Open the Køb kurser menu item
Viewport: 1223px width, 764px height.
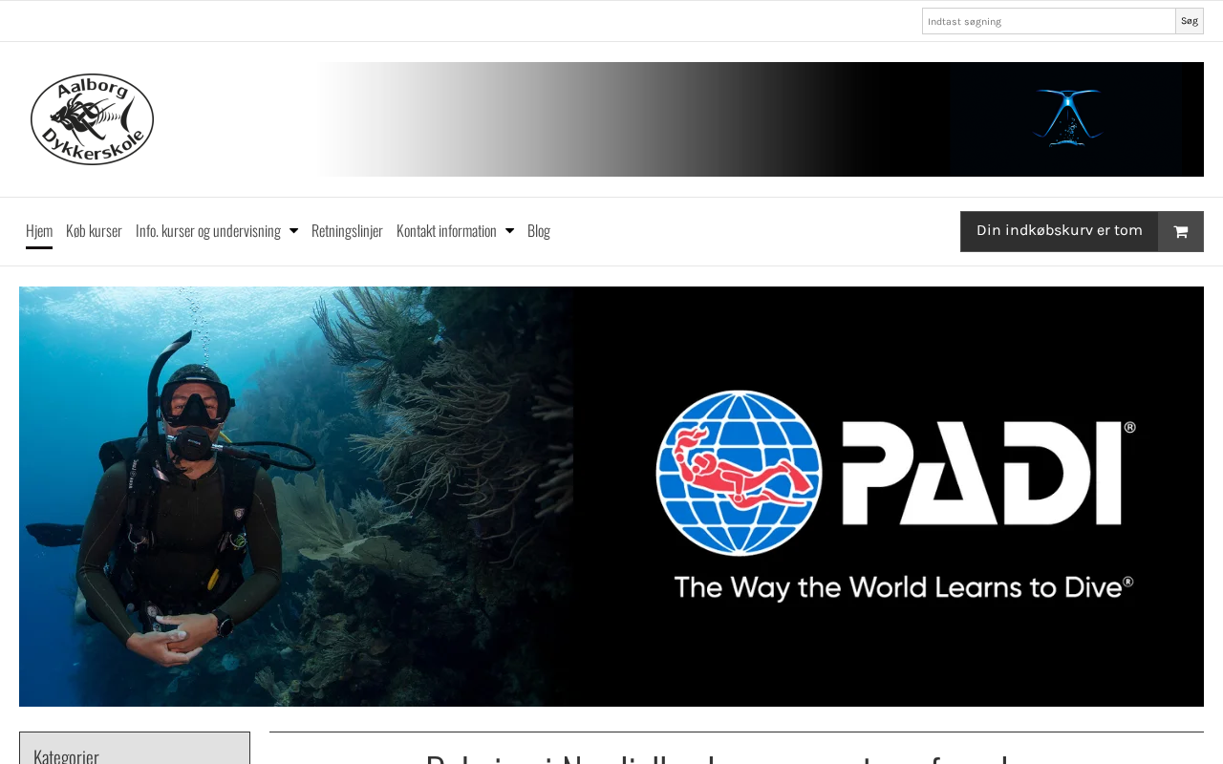[x=94, y=230]
